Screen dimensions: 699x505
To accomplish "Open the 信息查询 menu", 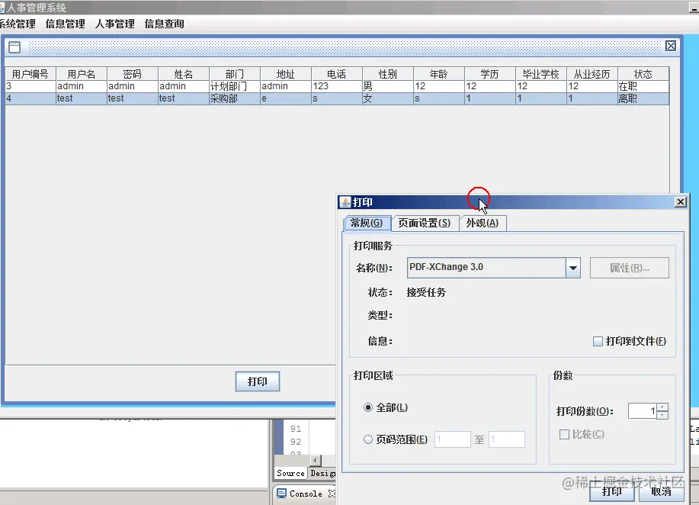I will point(163,24).
